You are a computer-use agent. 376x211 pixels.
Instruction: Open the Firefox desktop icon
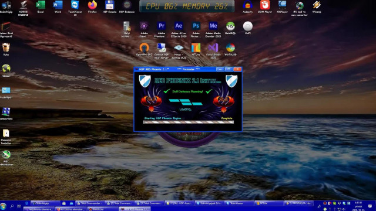[x=92, y=6]
